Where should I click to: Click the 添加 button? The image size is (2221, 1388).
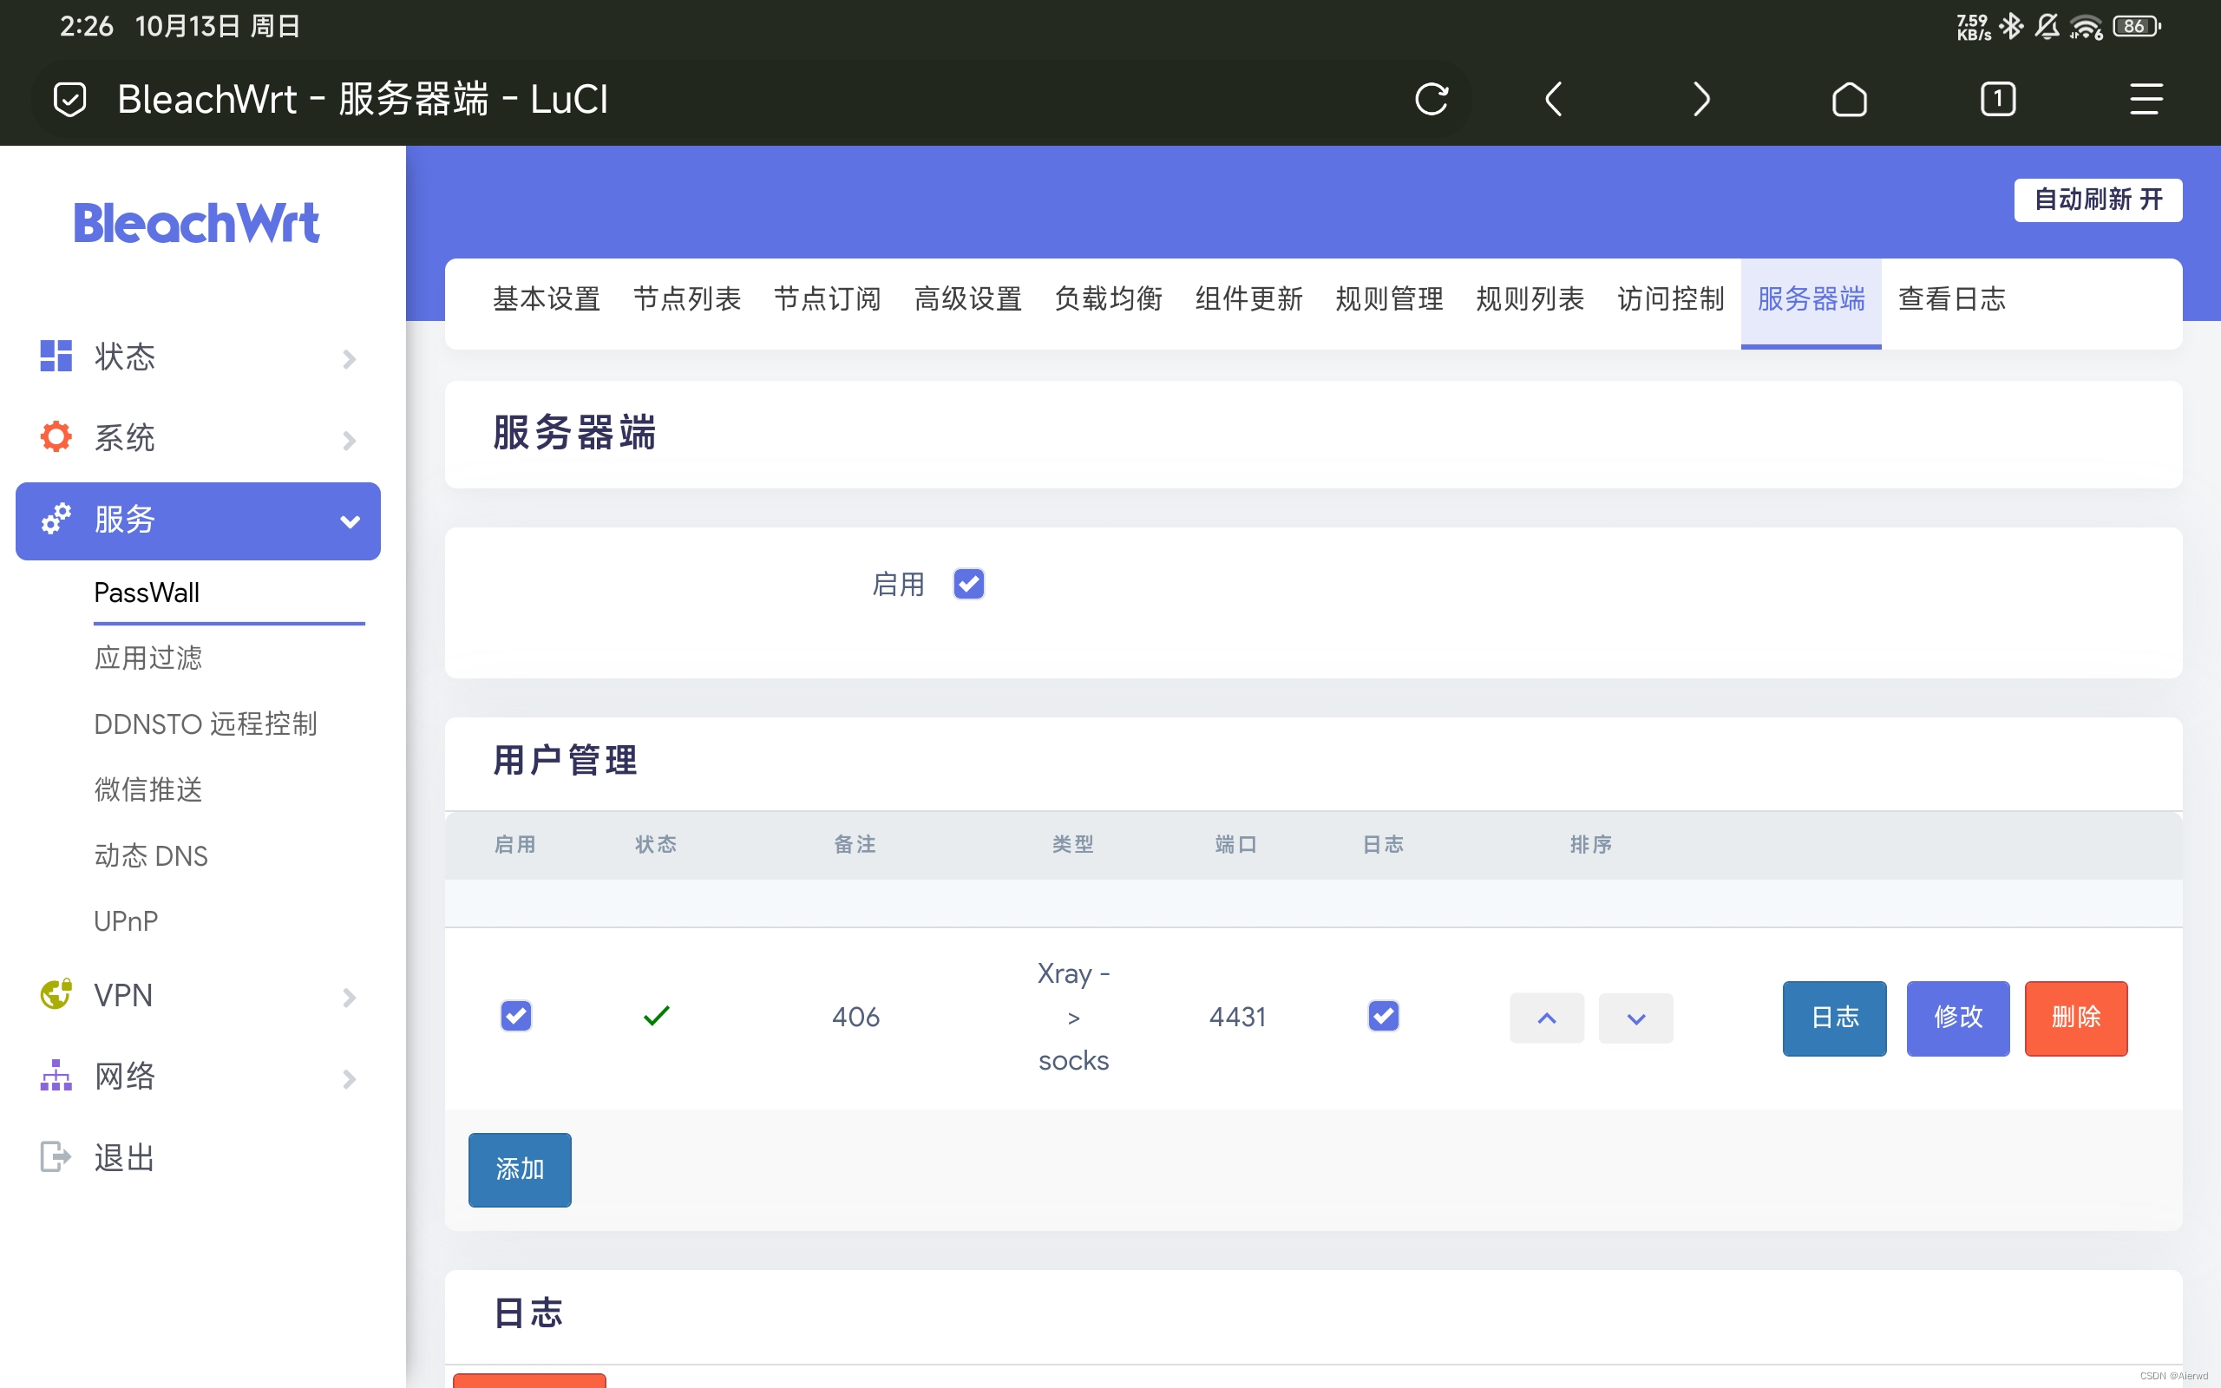click(x=520, y=1169)
